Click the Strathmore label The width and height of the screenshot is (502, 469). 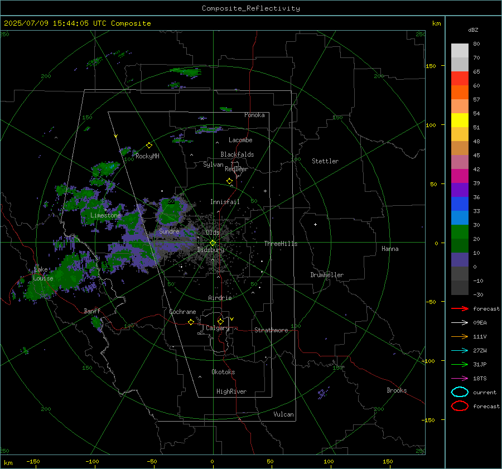click(271, 330)
